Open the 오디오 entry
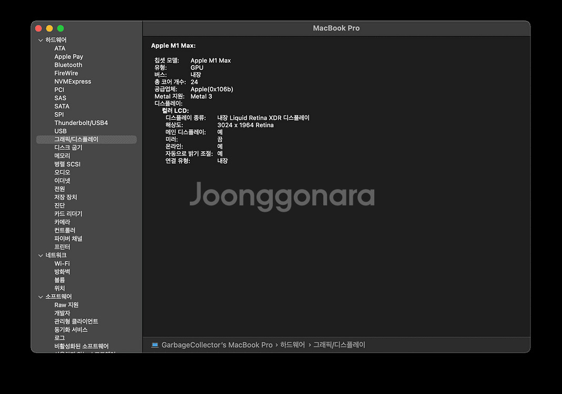Viewport: 562px width, 394px height. click(x=62, y=172)
